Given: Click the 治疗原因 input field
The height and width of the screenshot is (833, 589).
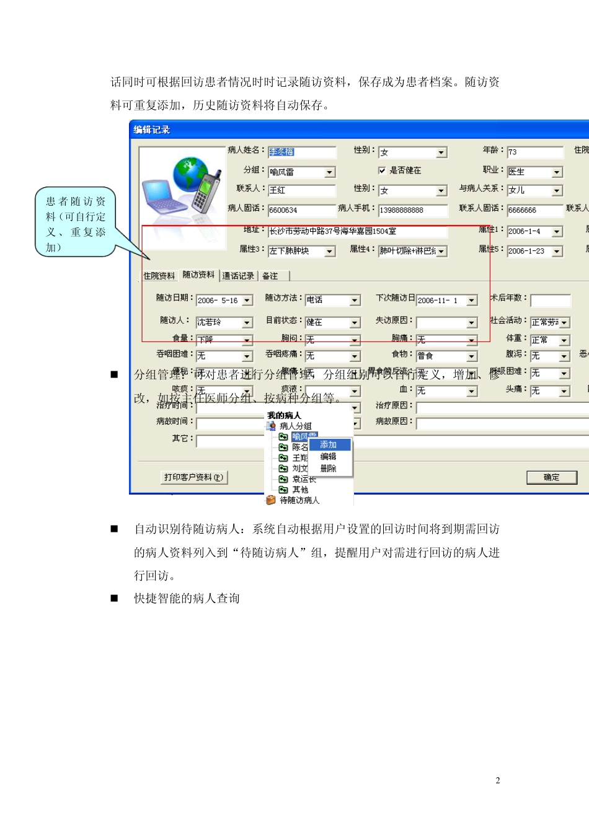Looking at the screenshot, I should 502,407.
